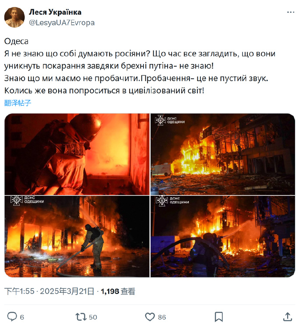302x327 pixels.
Task: Bookmark this post
Action: pyautogui.click(x=219, y=317)
